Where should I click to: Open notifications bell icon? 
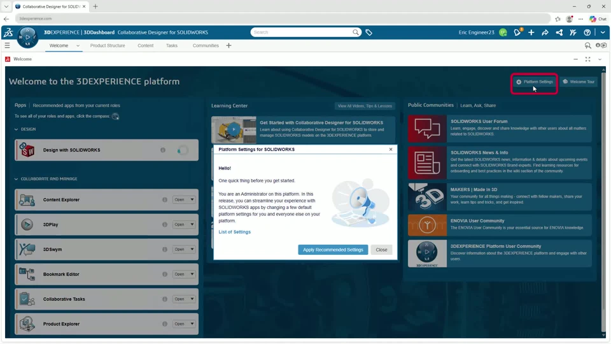(x=517, y=32)
